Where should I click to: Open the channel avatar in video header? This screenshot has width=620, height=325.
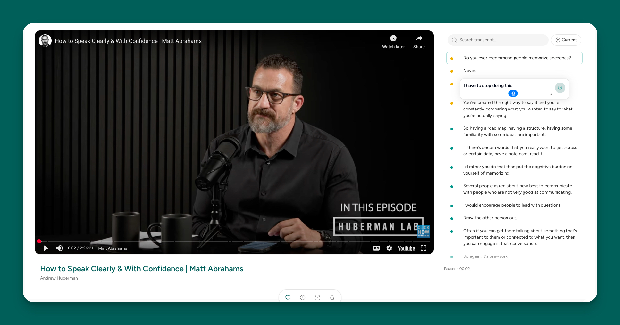click(x=45, y=41)
